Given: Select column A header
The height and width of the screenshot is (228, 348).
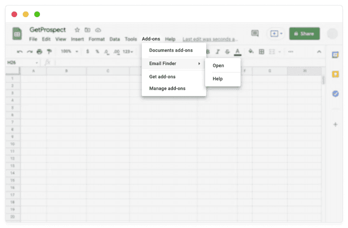Looking at the screenshot, I should tap(33, 71).
